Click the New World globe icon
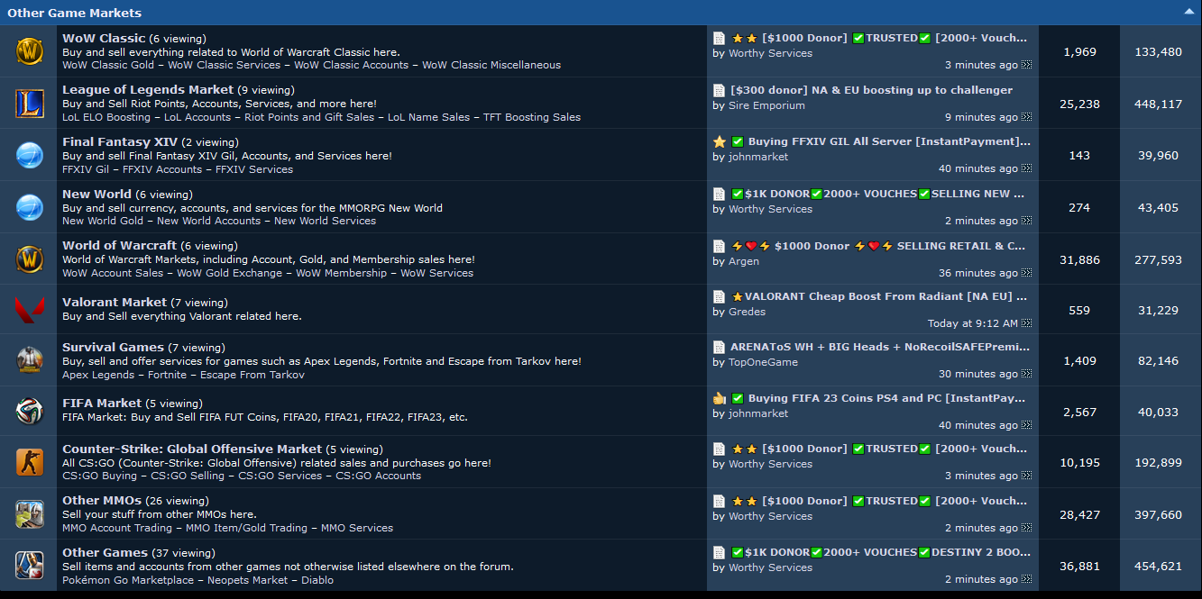The image size is (1202, 599). pyautogui.click(x=30, y=207)
